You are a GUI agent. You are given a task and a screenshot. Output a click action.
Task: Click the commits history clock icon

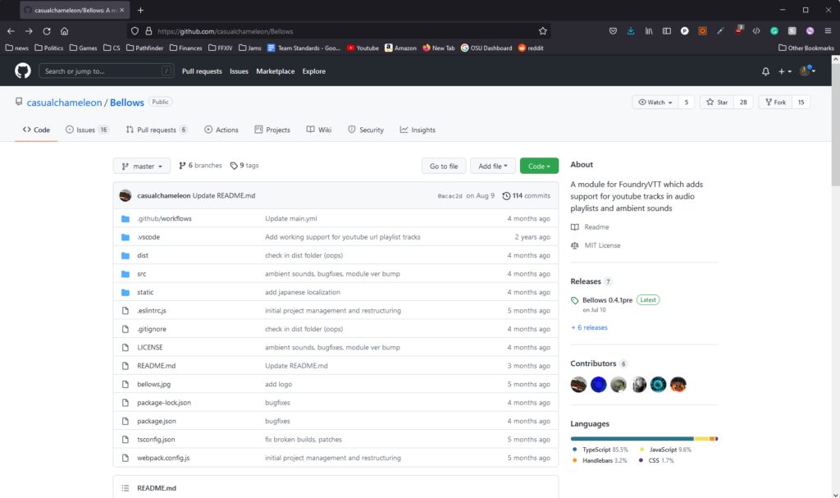pos(506,196)
